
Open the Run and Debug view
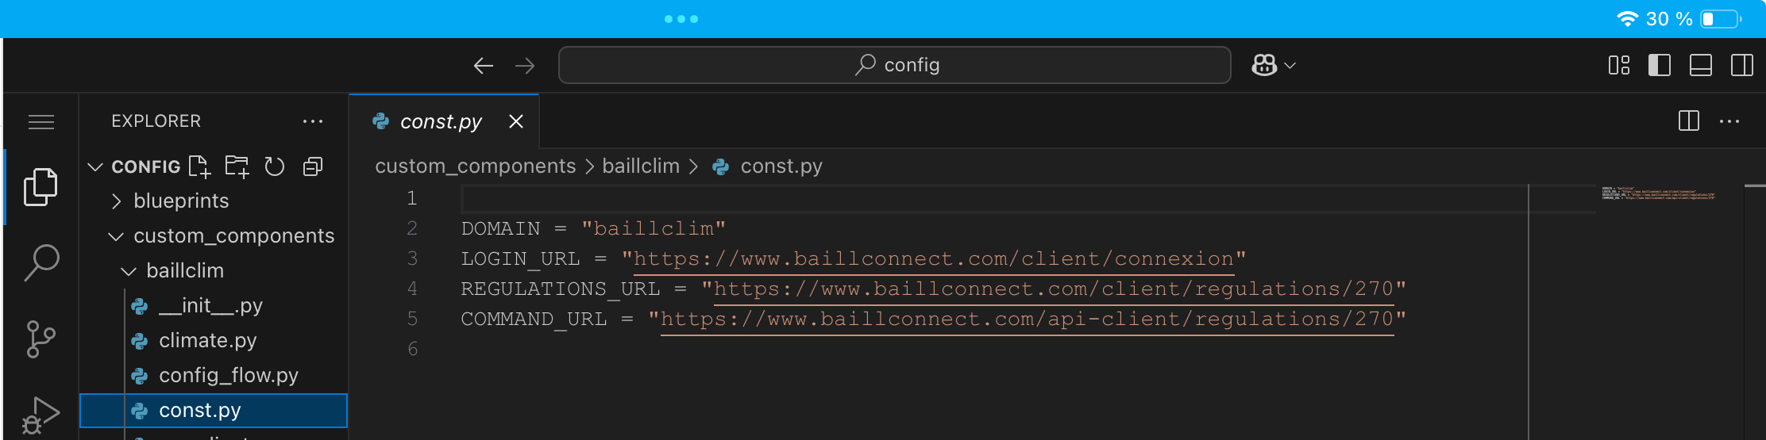click(x=40, y=415)
